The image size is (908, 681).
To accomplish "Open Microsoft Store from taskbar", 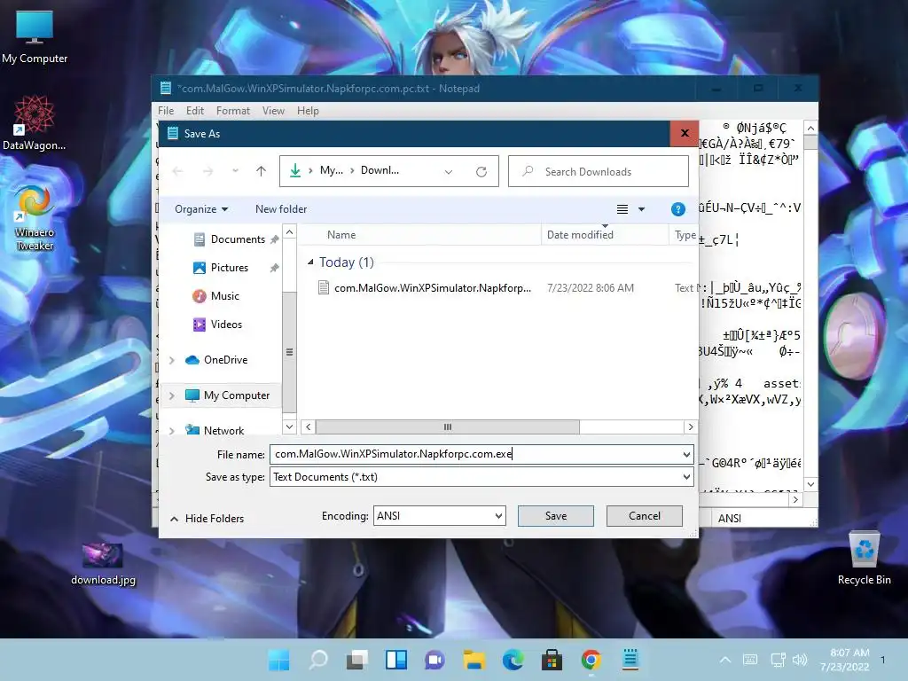I will click(x=552, y=660).
